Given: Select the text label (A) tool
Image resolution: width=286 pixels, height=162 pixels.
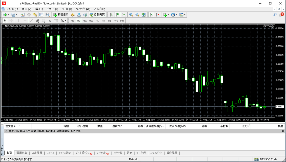Looking at the screenshot, I should pyautogui.click(x=50, y=21).
